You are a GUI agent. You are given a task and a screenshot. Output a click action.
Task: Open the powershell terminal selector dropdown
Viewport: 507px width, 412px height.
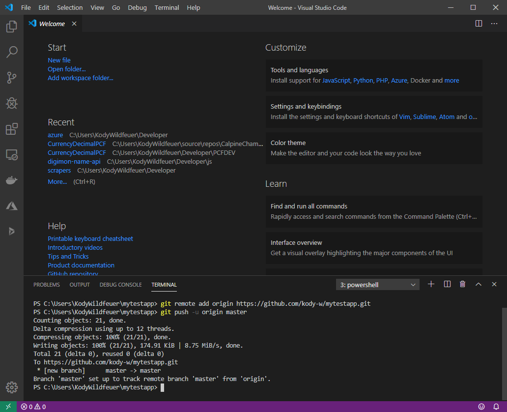(x=377, y=284)
